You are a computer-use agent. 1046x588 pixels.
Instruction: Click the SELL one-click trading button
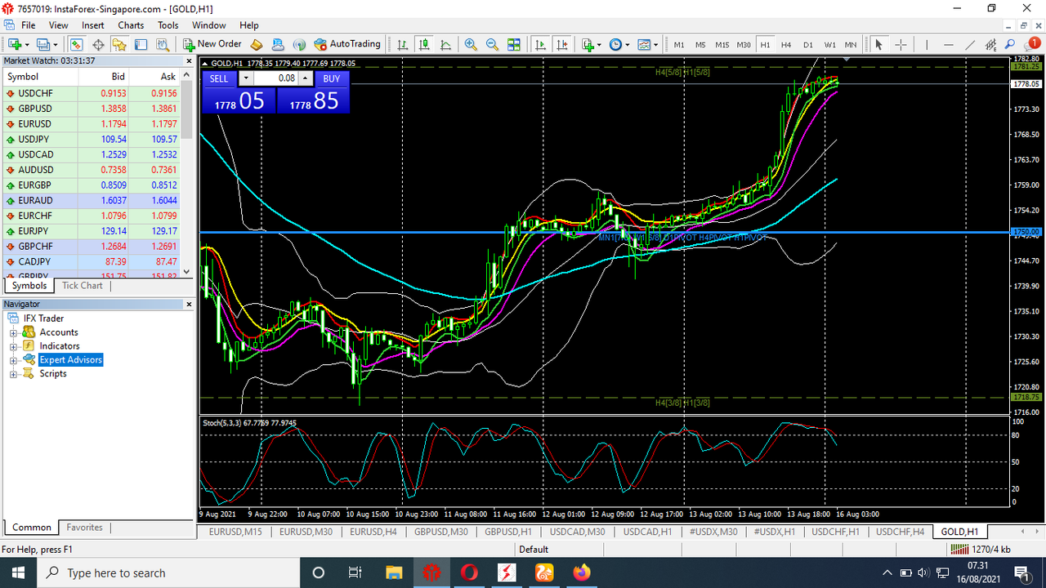point(219,78)
